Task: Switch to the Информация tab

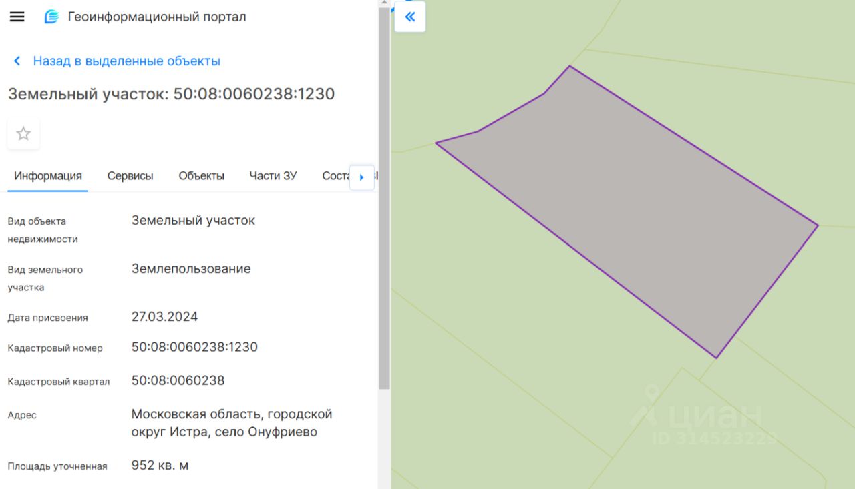Action: pos(48,176)
